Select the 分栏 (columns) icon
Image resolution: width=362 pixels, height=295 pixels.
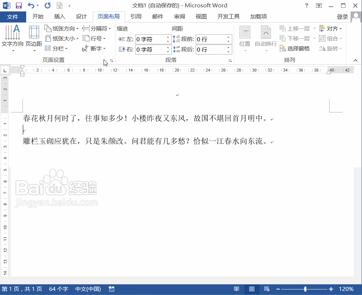(x=55, y=48)
